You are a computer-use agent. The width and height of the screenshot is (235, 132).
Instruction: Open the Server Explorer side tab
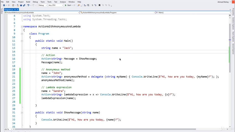tap(233, 49)
